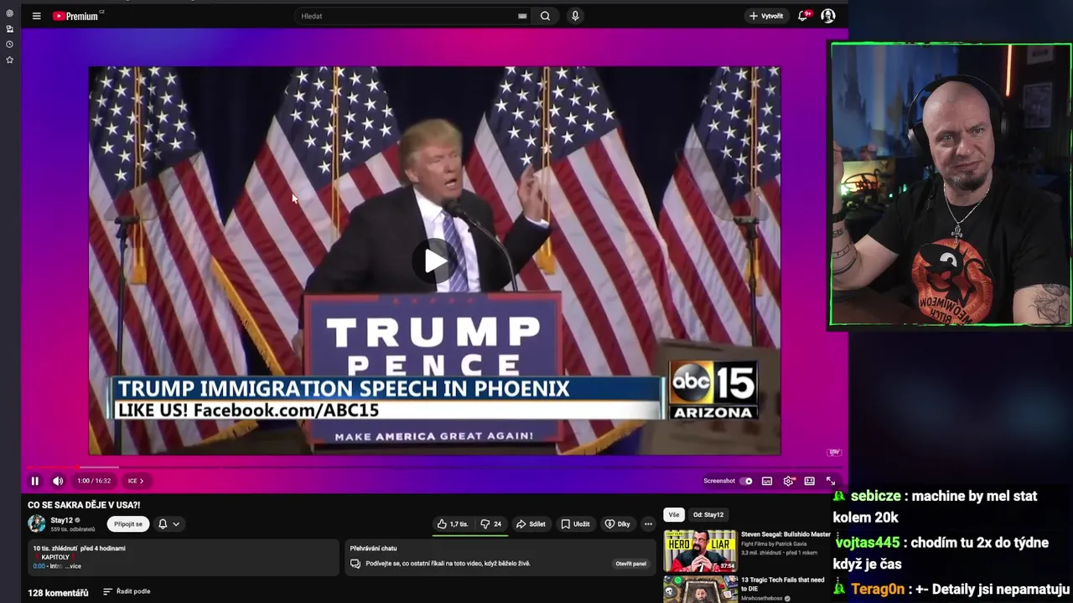The height and width of the screenshot is (603, 1073).
Task: Click the Vytvořit create button
Action: (766, 16)
